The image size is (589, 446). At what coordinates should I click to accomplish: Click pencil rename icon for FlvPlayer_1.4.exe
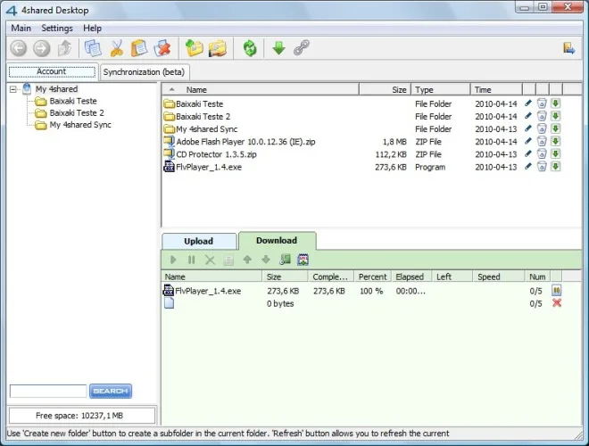(x=528, y=166)
